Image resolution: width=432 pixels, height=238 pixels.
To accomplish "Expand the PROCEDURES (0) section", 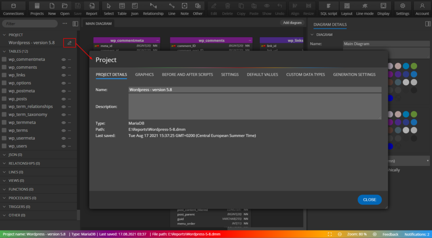I will coord(4,198).
